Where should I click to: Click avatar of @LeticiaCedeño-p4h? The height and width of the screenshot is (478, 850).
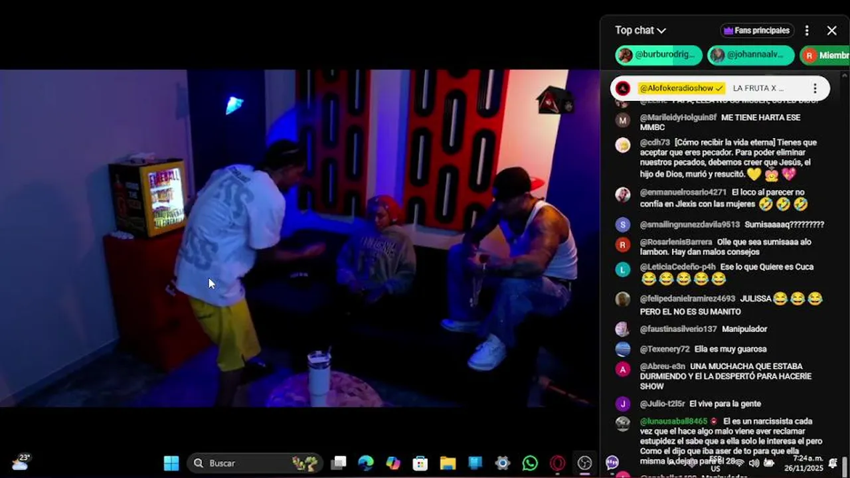(x=622, y=270)
